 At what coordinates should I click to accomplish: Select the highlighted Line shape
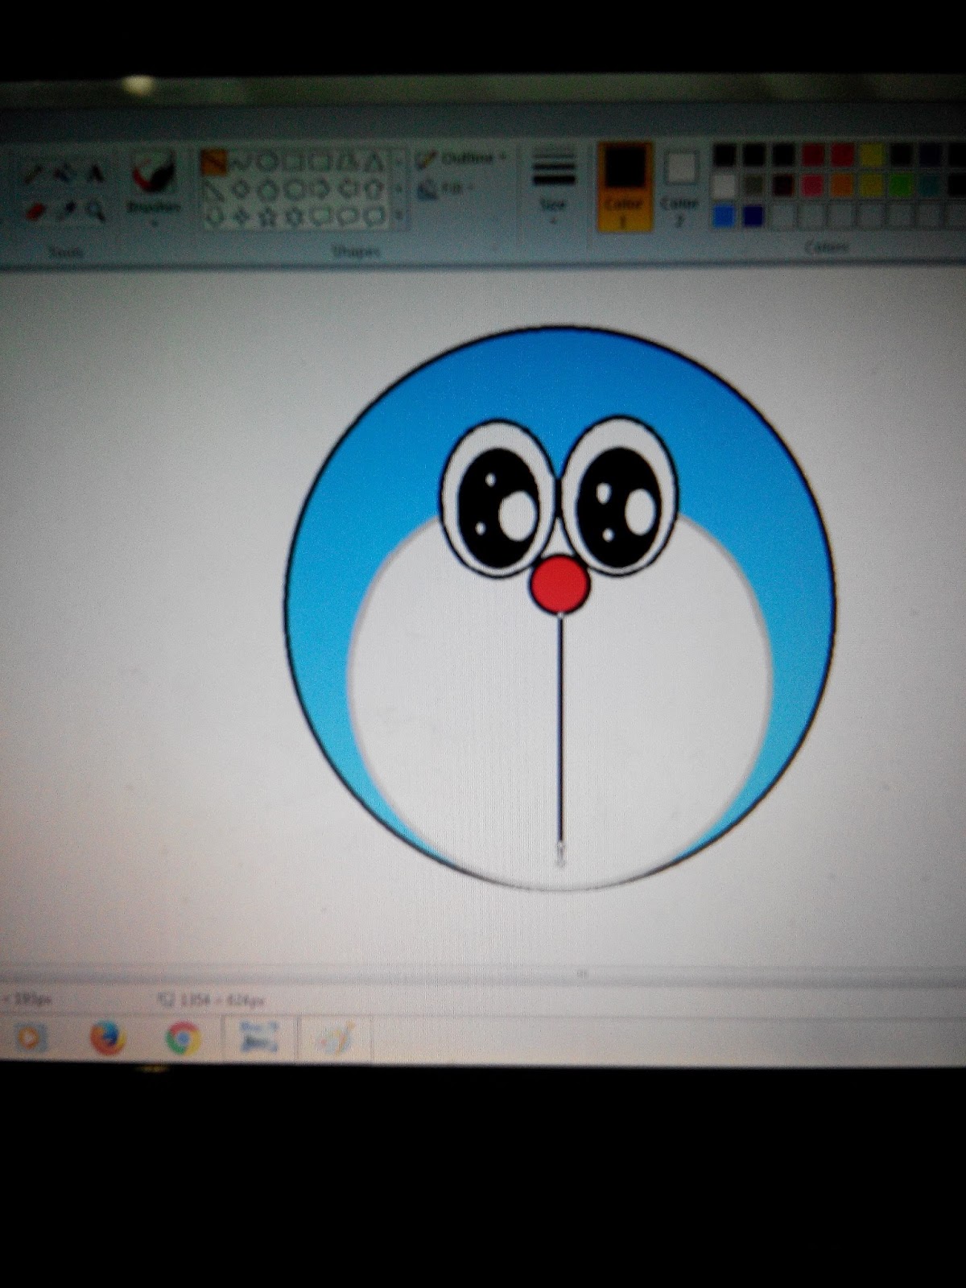pyautogui.click(x=214, y=162)
